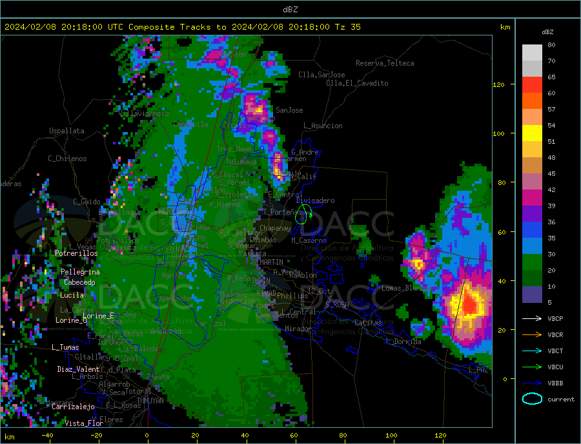This screenshot has width=581, height=444.
Task: Pick the purple 39–36 dBZ swatch
Action: (x=532, y=214)
